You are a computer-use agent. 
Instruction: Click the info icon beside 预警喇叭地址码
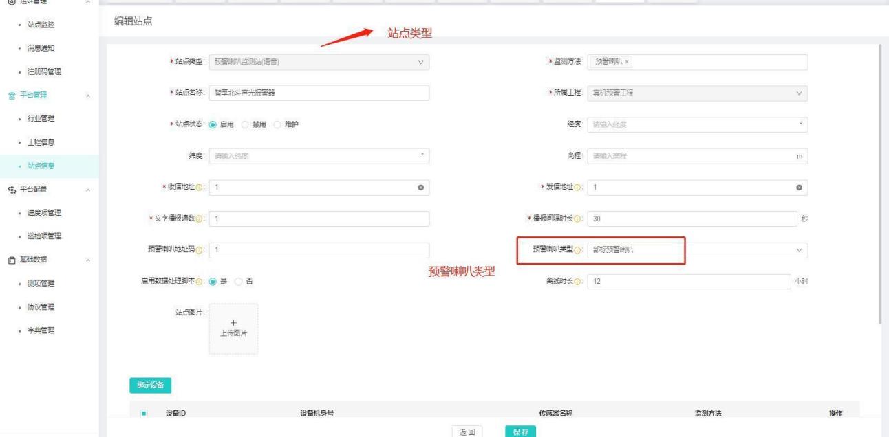click(x=198, y=250)
